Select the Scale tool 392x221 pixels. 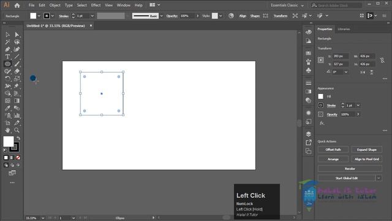tap(17, 79)
